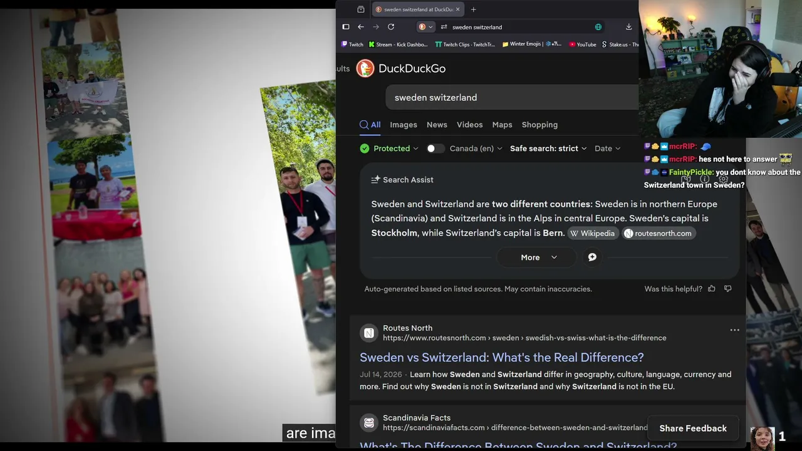Screen dimensions: 802x451
Task: Open the DuckDuckGo search engine selector
Action: pos(425,27)
